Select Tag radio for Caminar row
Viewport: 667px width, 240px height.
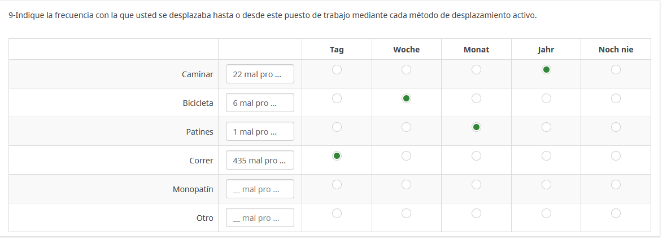(337, 70)
